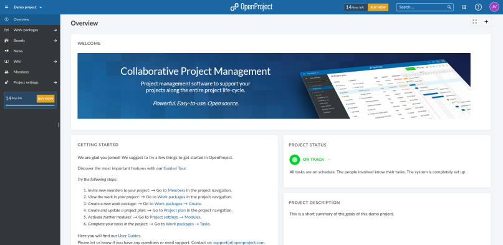Image resolution: width=503 pixels, height=245 pixels.
Task: Click the Overview page heading
Action: coord(84,24)
